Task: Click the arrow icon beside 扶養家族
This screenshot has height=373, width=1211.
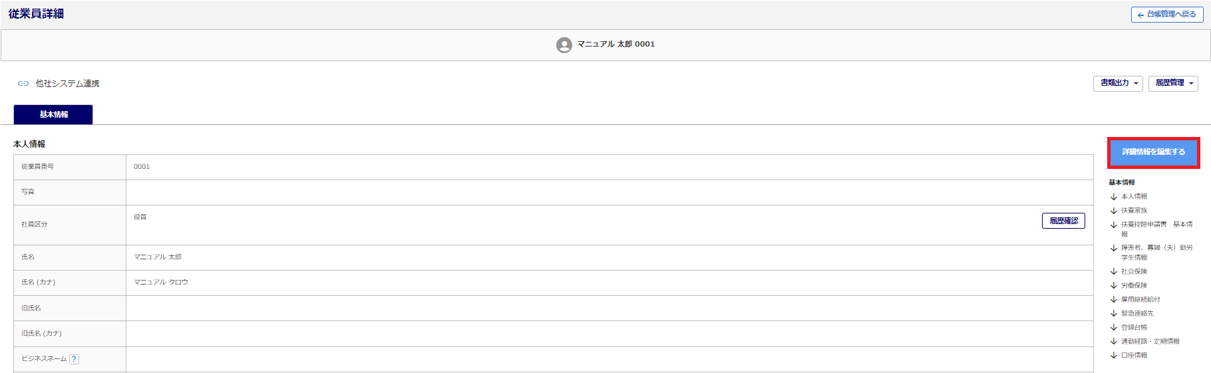Action: (1114, 211)
